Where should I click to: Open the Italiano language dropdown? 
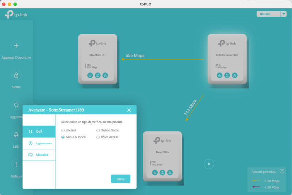pyautogui.click(x=271, y=14)
